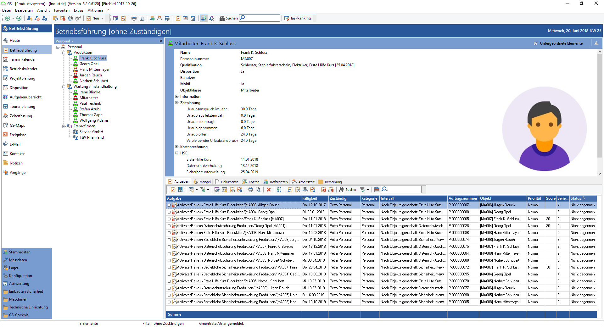Click the details panel vertical scrollbar

[x=600, y=106]
